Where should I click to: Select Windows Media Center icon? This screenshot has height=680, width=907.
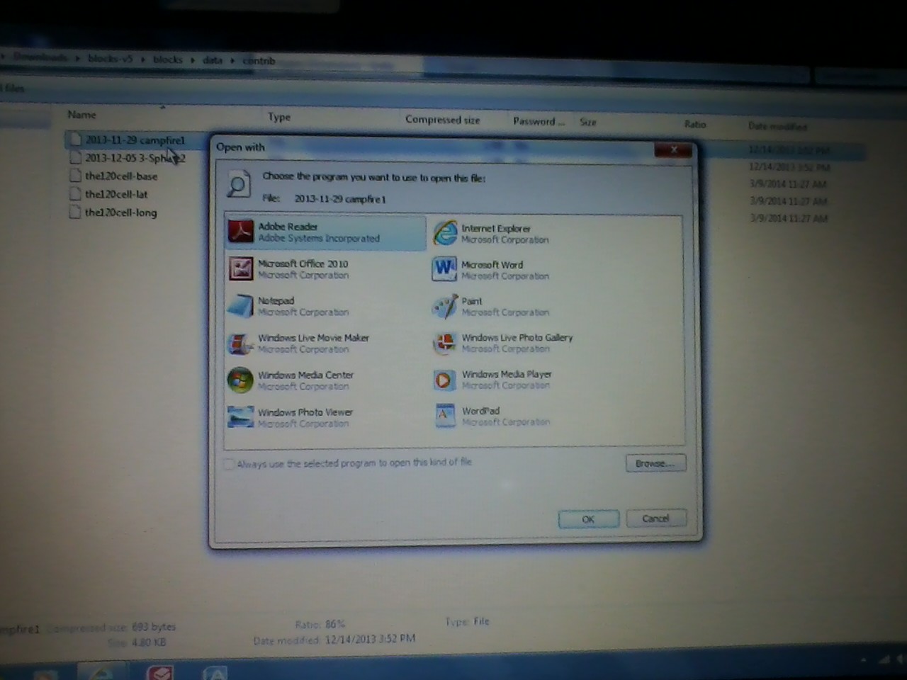pos(241,380)
